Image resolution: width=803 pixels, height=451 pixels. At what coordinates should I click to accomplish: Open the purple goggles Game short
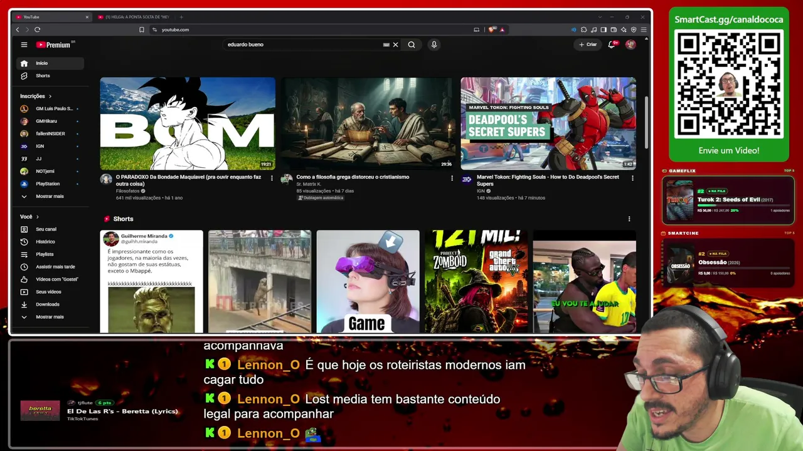pos(368,282)
